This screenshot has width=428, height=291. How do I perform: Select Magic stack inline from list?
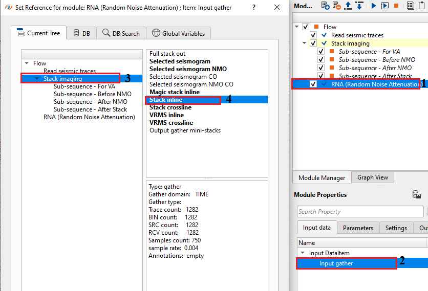click(174, 92)
